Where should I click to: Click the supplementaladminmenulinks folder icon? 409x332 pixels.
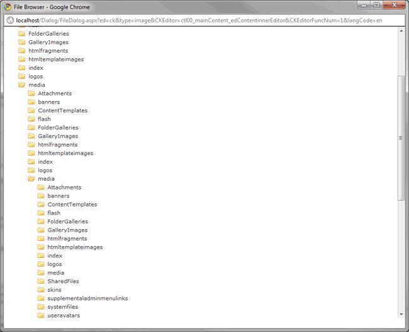pos(40,298)
